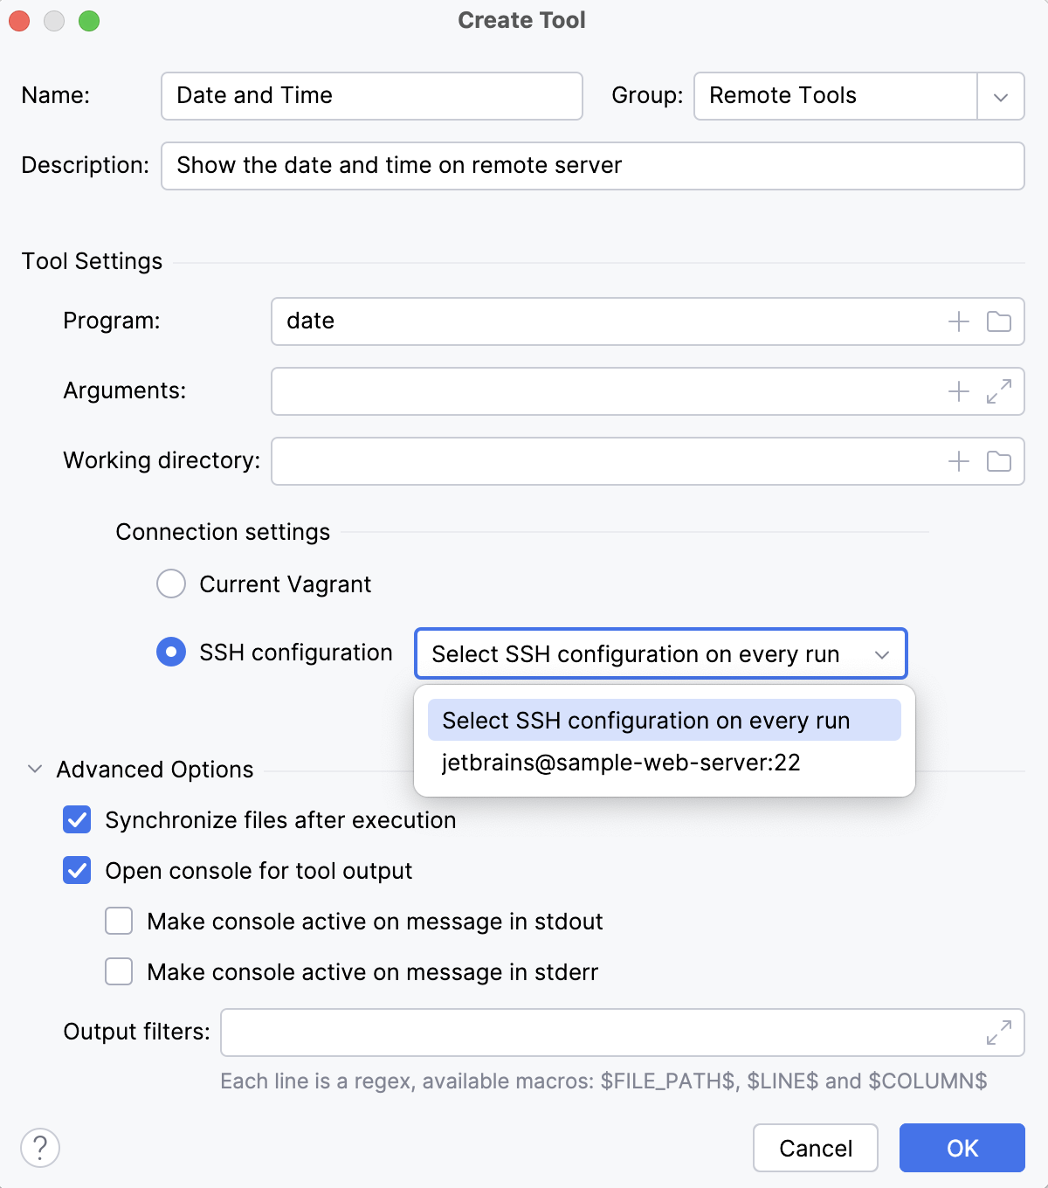
Task: Click the Cancel button
Action: point(814,1148)
